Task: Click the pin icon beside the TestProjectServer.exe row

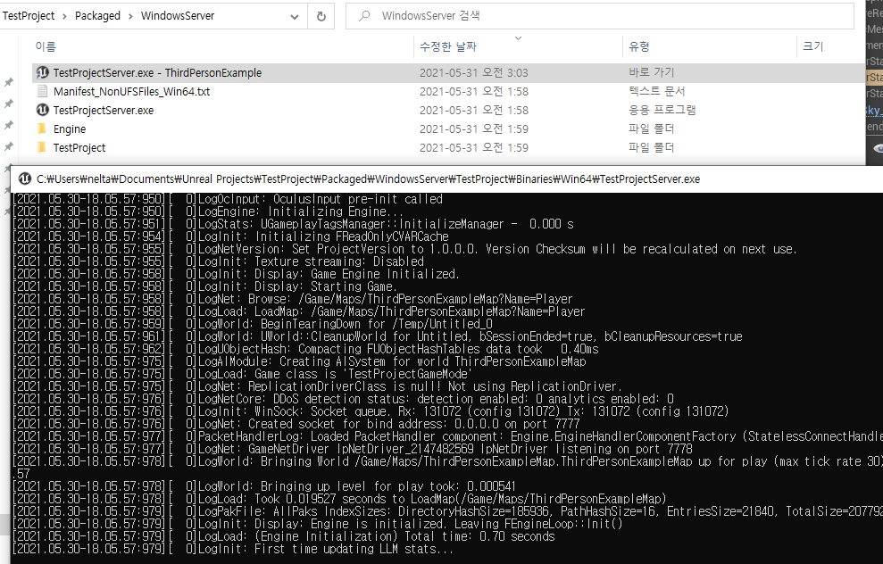Action: (x=8, y=126)
